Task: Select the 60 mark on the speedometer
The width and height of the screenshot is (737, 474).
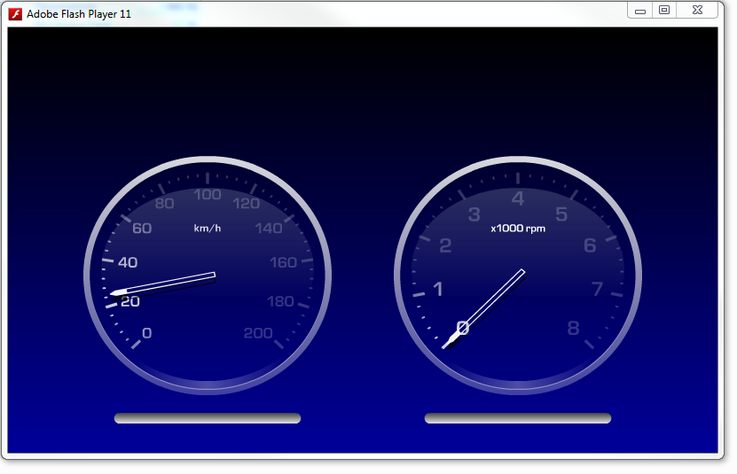Action: (x=142, y=229)
